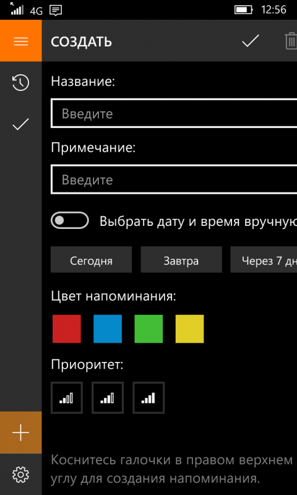Toggle manual date and time switch
The height and width of the screenshot is (495, 297).
(70, 220)
